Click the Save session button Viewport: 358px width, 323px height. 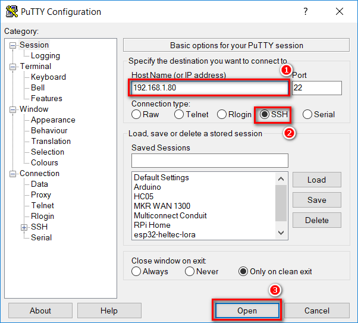(x=317, y=200)
